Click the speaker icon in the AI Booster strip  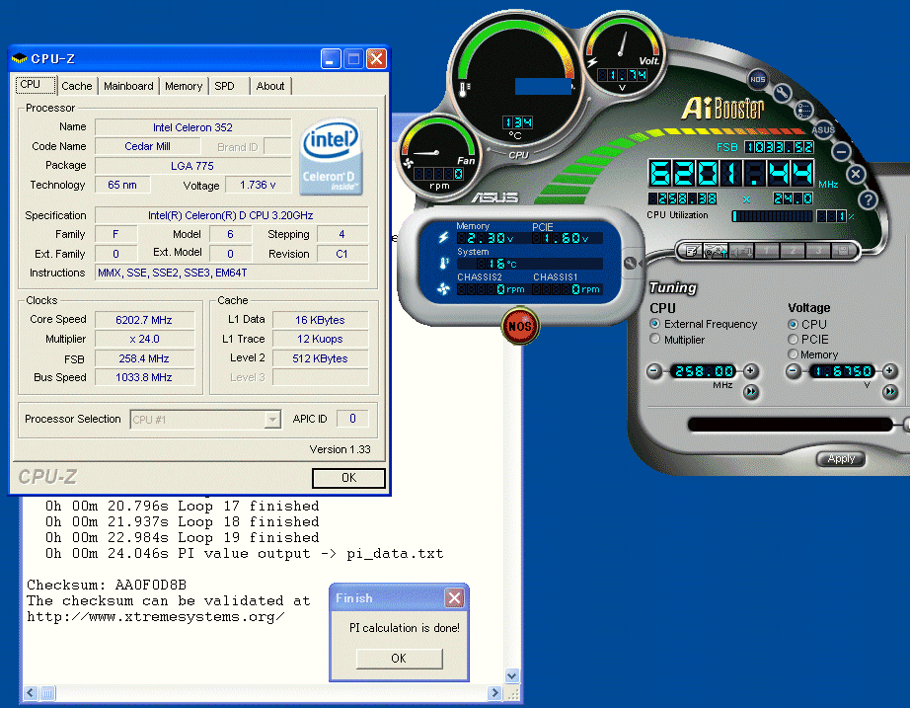point(740,251)
